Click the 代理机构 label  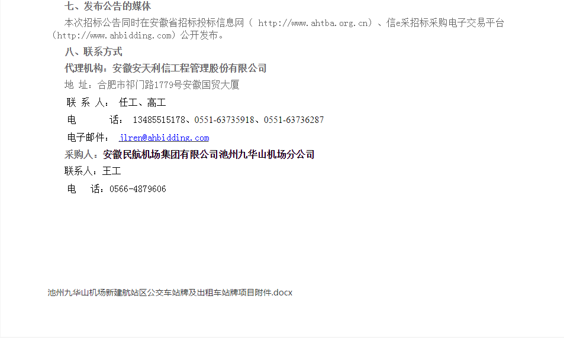point(84,68)
